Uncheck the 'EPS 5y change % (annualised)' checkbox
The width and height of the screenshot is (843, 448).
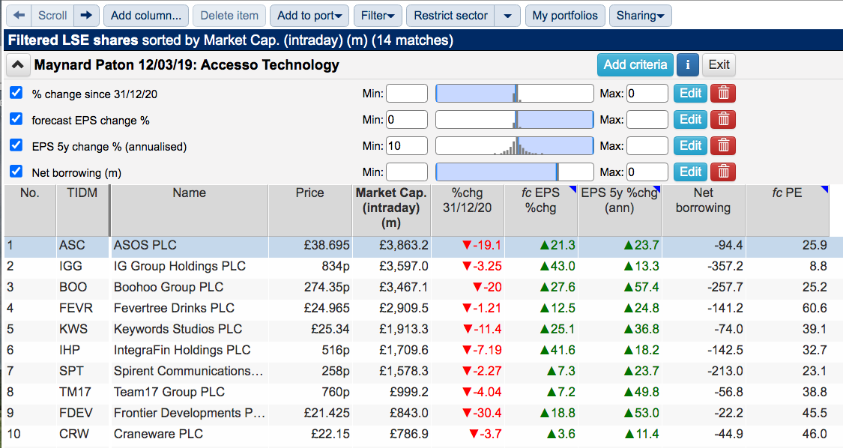[16, 145]
